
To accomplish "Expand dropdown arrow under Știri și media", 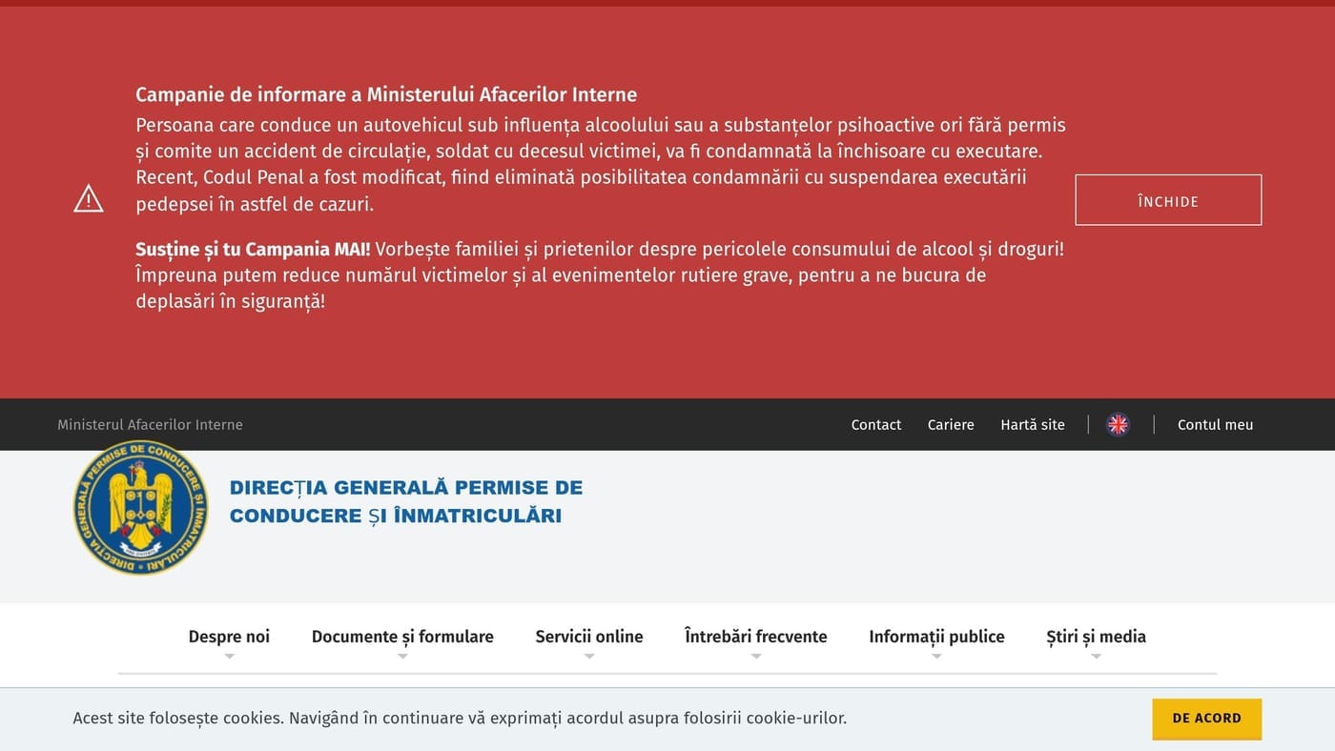I will [x=1096, y=657].
